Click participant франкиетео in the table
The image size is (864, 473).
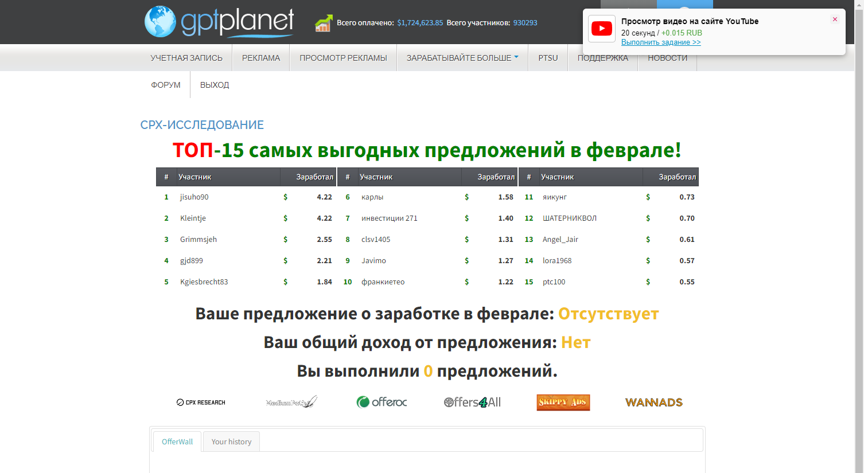coord(383,282)
